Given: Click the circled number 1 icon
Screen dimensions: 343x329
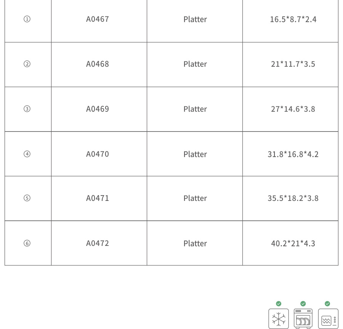Looking at the screenshot, I should [27, 19].
